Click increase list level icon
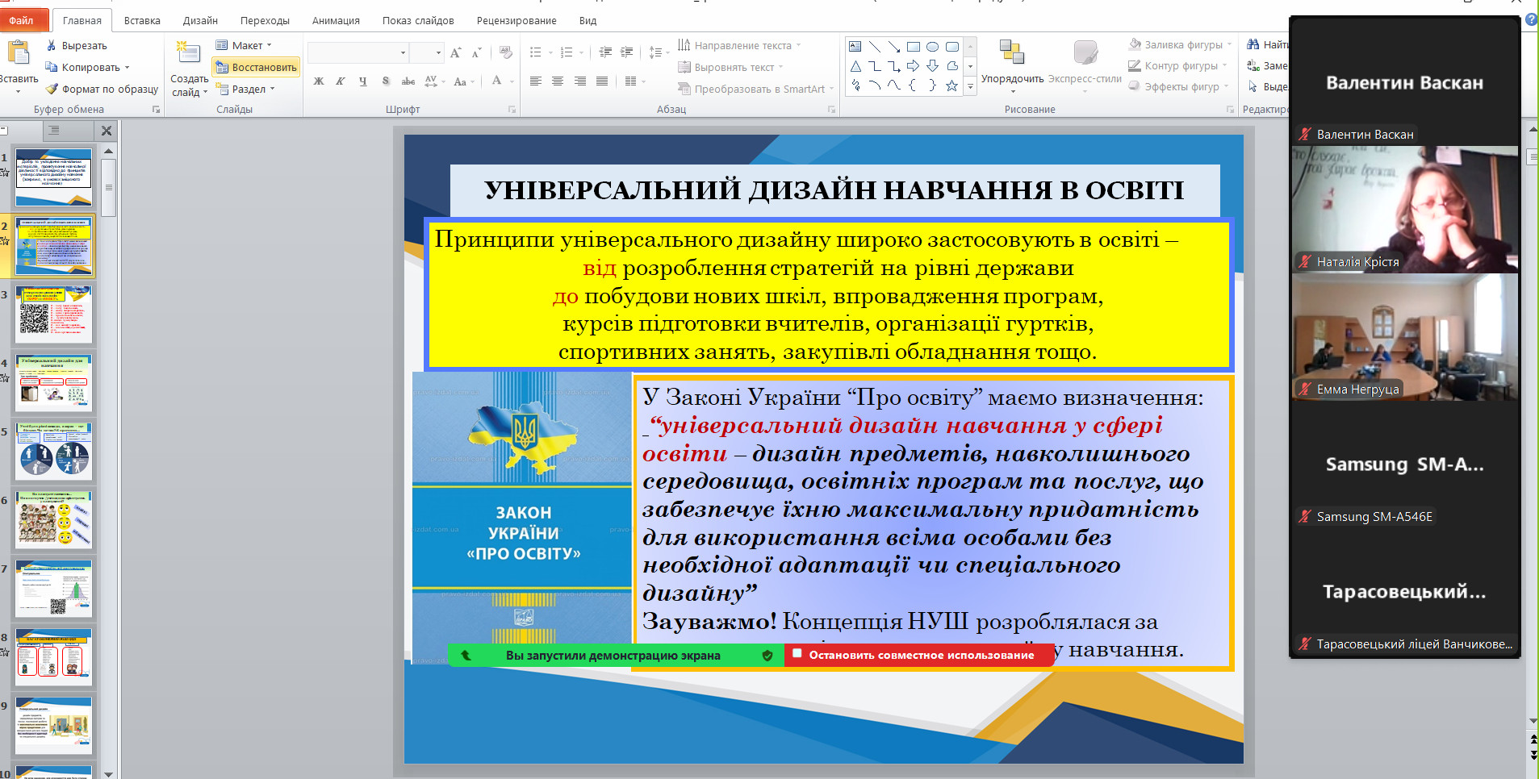Image resolution: width=1539 pixels, height=779 pixels. [x=627, y=52]
